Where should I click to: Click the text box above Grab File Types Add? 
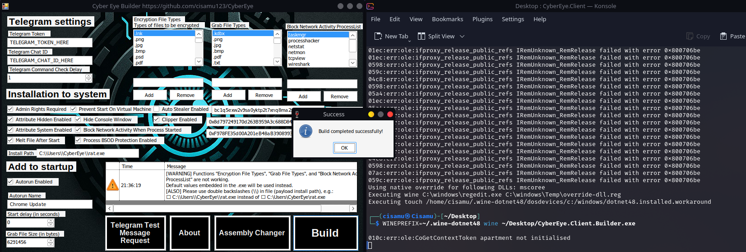point(247,82)
